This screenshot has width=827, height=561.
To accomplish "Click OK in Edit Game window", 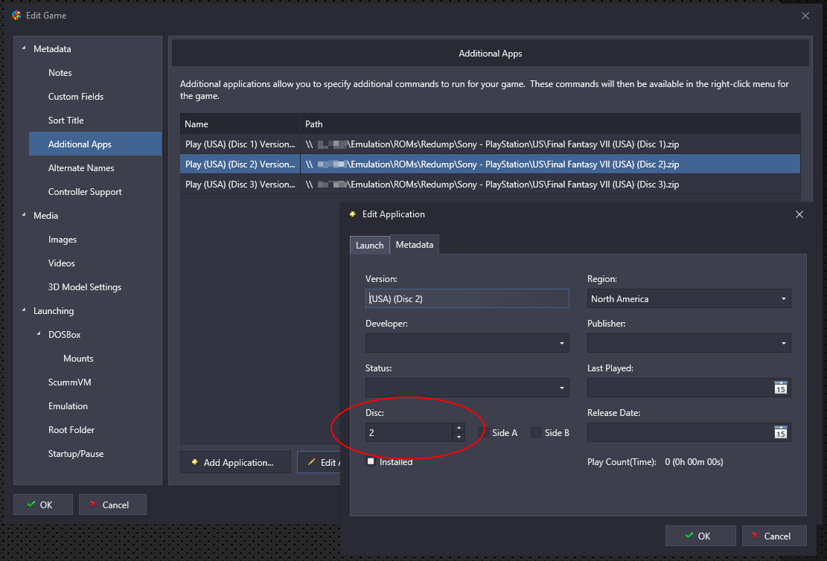I will pos(42,504).
